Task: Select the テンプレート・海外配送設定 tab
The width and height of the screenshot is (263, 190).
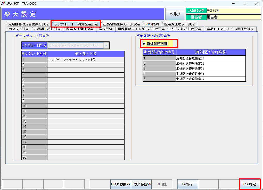Action: (x=76, y=24)
